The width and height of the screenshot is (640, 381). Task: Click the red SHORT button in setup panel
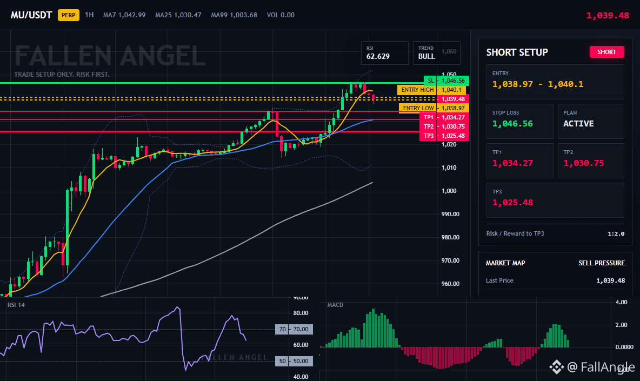tap(606, 52)
